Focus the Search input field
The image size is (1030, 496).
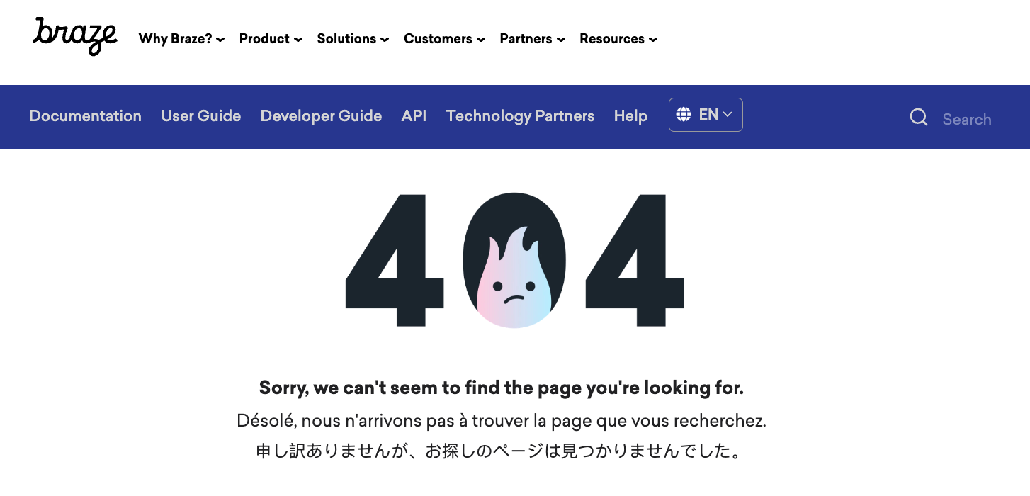coord(967,119)
